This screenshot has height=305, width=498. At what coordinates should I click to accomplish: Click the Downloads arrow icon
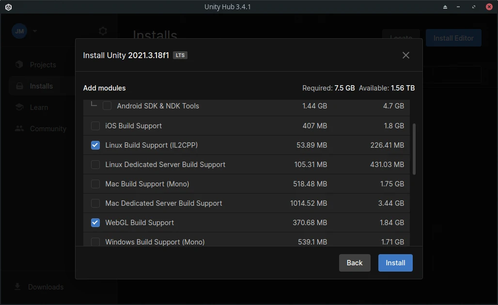tap(17, 287)
